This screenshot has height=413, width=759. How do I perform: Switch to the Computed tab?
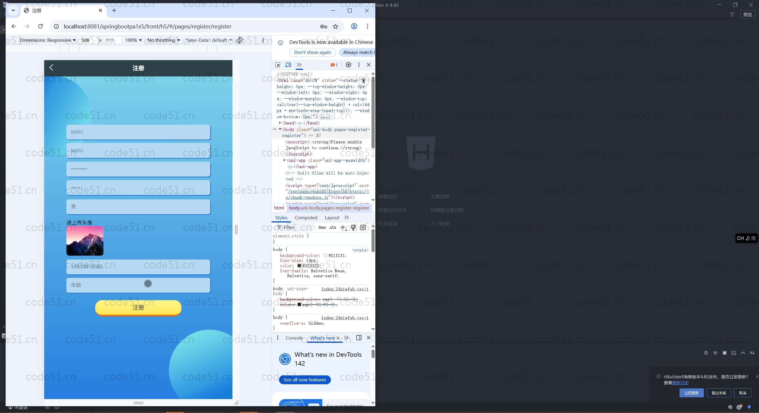pos(306,217)
